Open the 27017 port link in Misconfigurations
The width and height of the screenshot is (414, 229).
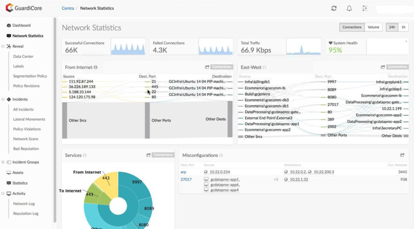click(x=186, y=179)
